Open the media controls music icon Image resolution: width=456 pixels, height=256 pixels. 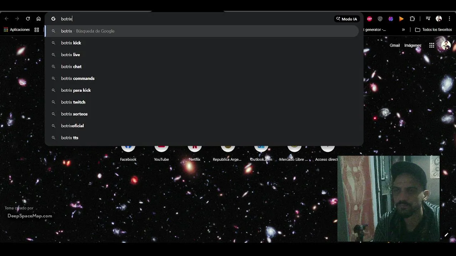[428, 19]
